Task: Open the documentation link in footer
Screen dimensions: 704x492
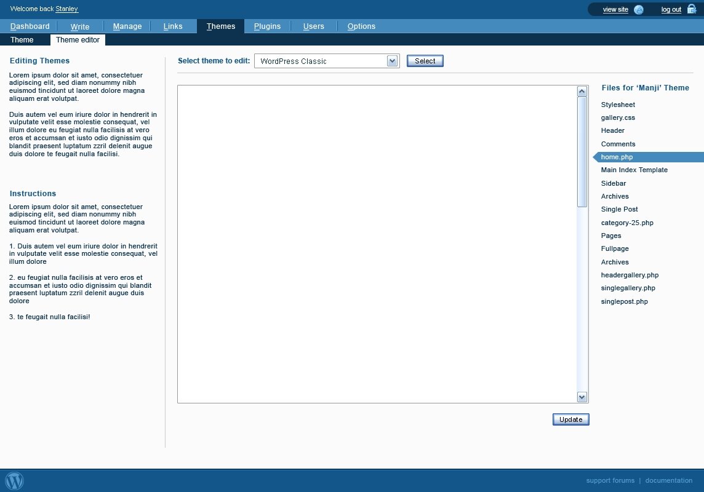Action: [668, 480]
